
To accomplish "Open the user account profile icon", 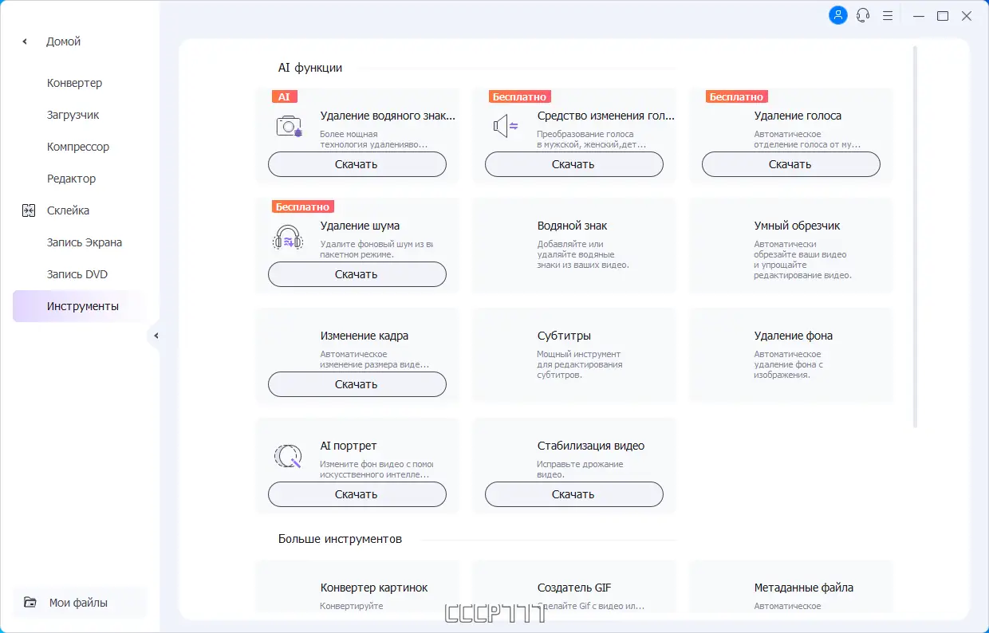I will 838,15.
